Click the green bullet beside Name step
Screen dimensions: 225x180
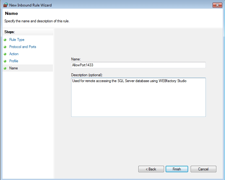point(5,68)
